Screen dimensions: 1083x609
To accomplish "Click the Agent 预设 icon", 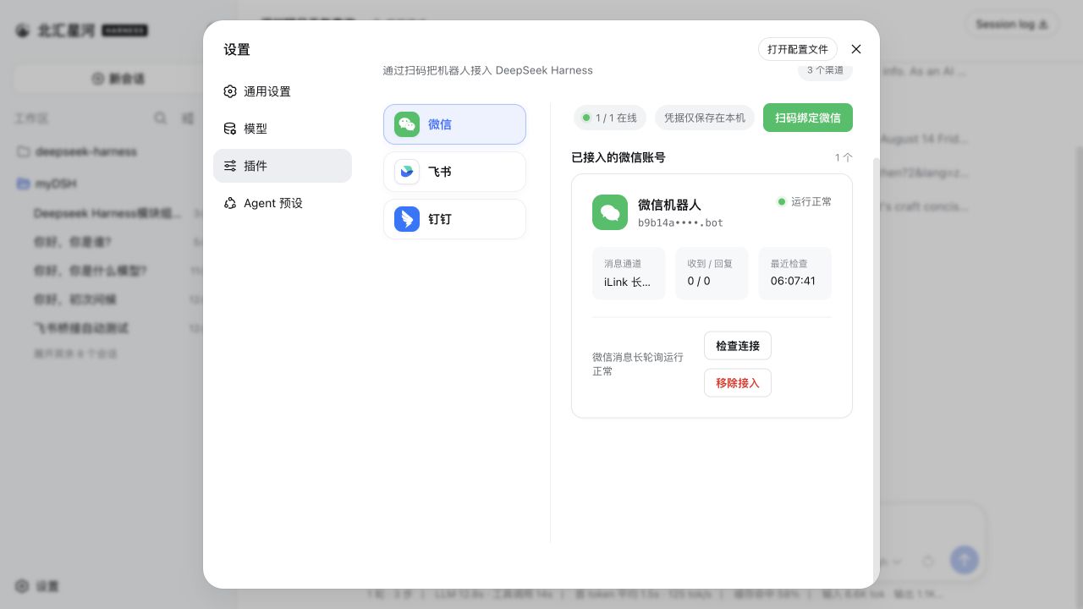I will point(230,203).
